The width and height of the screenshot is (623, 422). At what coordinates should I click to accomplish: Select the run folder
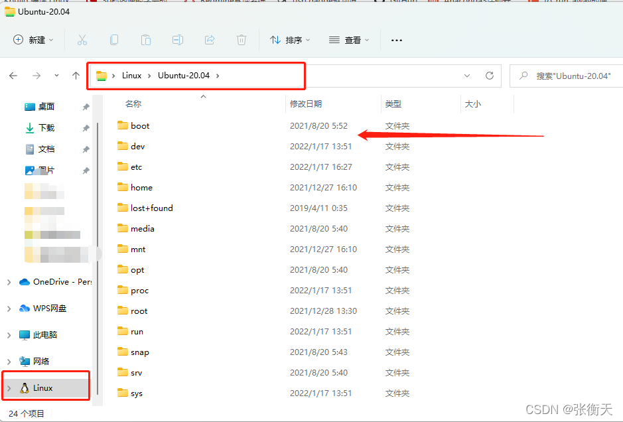(137, 331)
